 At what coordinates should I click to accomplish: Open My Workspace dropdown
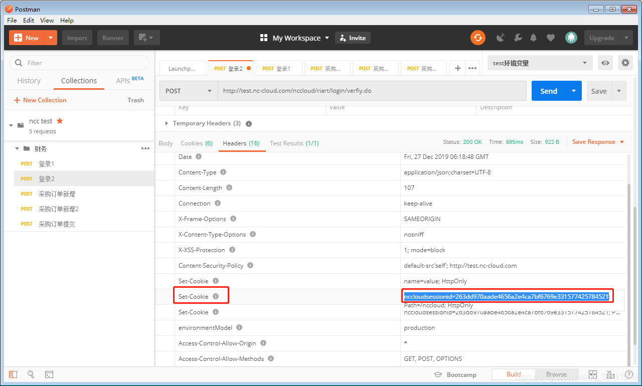pyautogui.click(x=294, y=38)
